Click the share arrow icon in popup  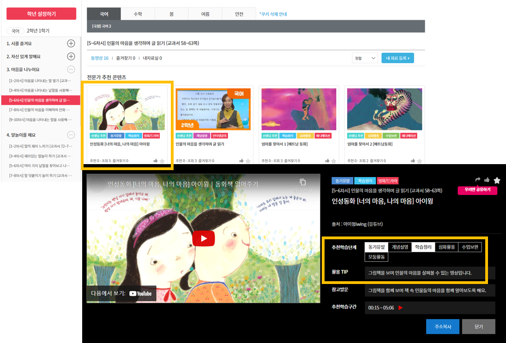[477, 179]
